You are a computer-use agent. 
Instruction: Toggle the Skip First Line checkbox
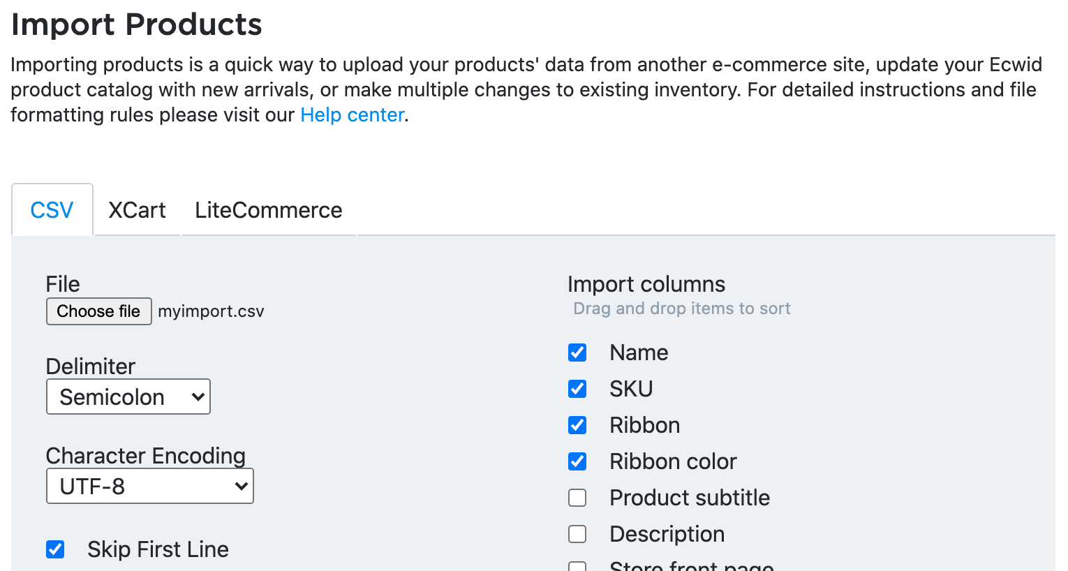[x=55, y=549]
